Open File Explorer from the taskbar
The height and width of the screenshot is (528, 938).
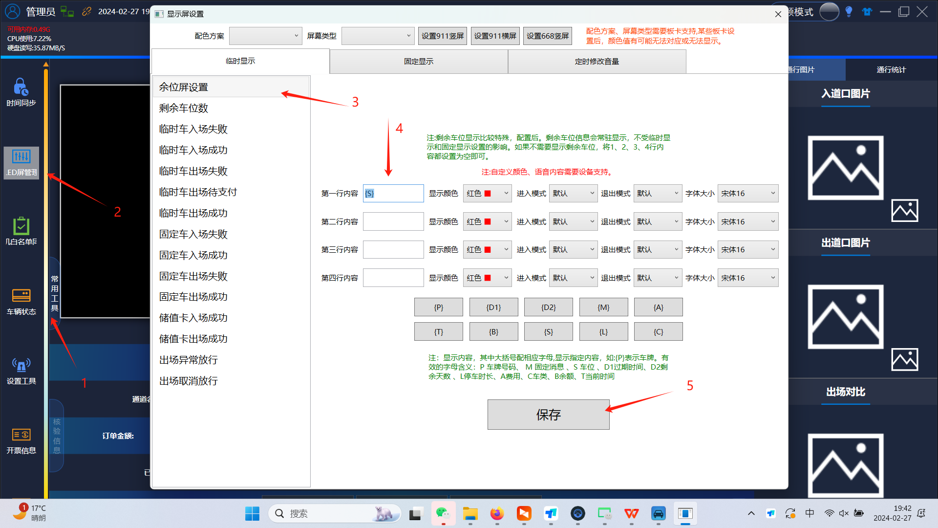pyautogui.click(x=470, y=513)
